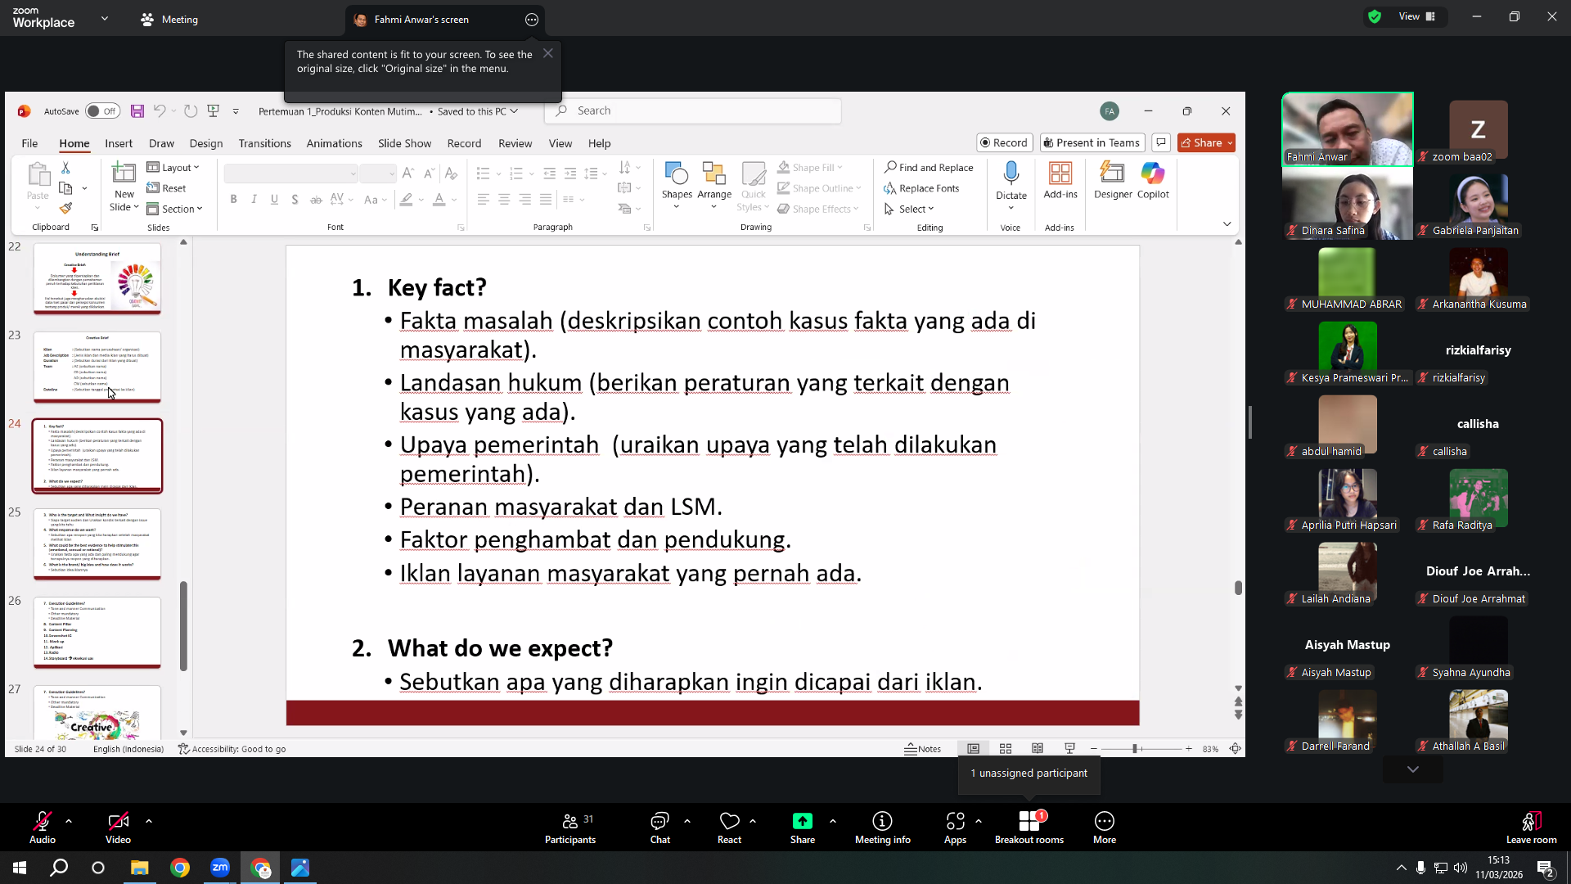Image resolution: width=1571 pixels, height=884 pixels.
Task: Click the Cut scissors icon
Action: tap(65, 167)
